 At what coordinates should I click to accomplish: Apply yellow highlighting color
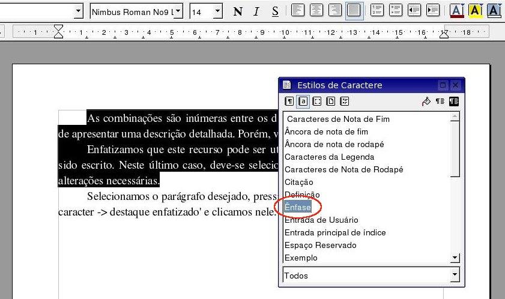point(476,11)
